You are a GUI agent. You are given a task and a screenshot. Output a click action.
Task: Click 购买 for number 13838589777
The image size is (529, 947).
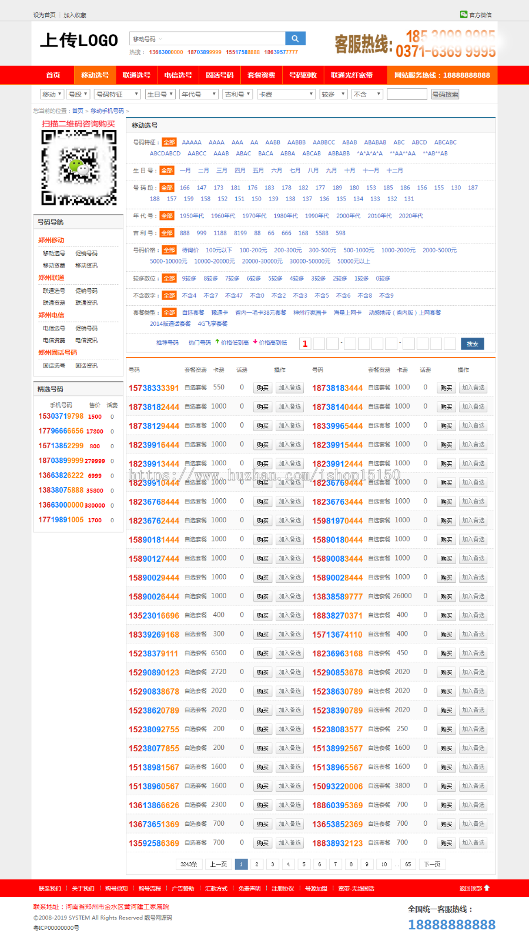pyautogui.click(x=446, y=596)
